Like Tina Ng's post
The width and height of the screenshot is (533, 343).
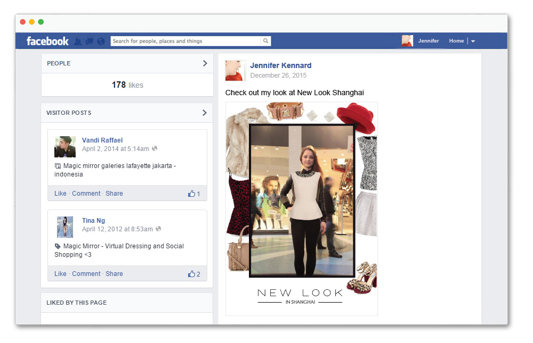pyautogui.click(x=61, y=274)
